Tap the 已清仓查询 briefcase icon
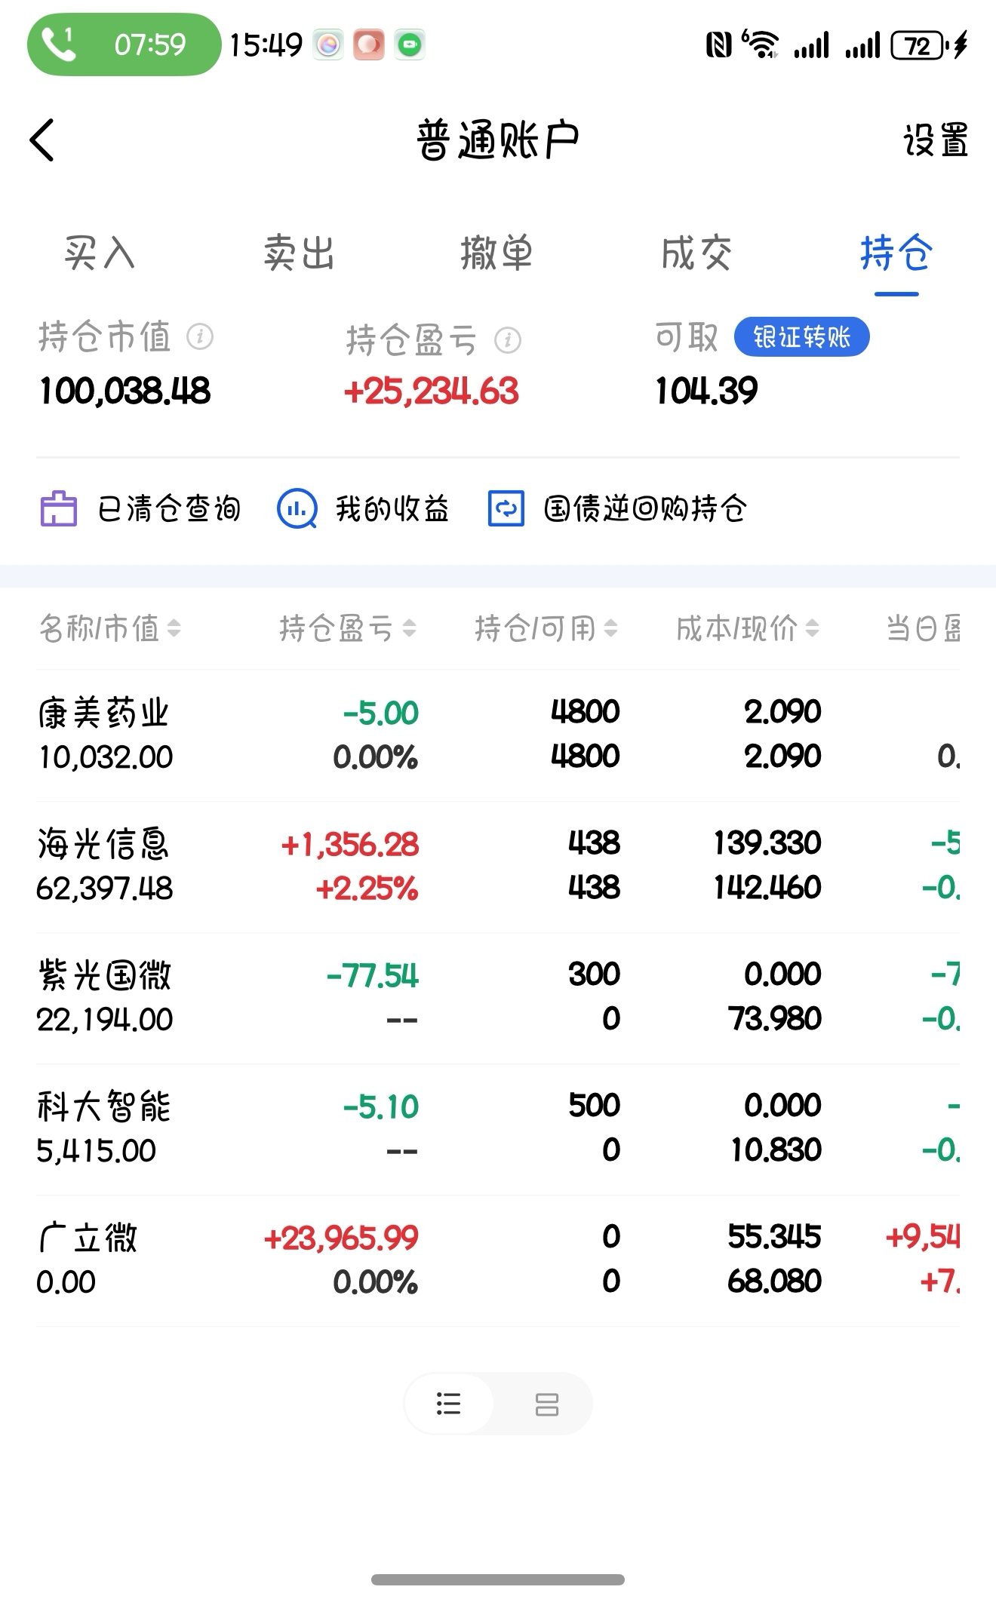Viewport: 996px width, 1599px height. click(x=58, y=509)
